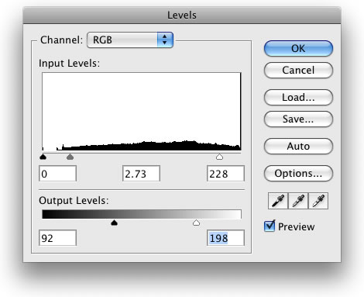This screenshot has width=364, height=297.
Task: Click the input white point slider
Action: pos(219,157)
